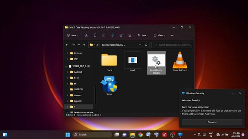Click the volume speaker tray icon
The width and height of the screenshot is (248, 139).
coord(222,135)
